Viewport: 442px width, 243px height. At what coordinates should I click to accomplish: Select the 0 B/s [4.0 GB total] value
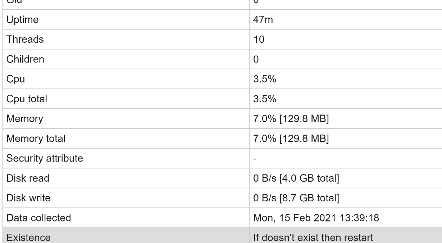296,178
